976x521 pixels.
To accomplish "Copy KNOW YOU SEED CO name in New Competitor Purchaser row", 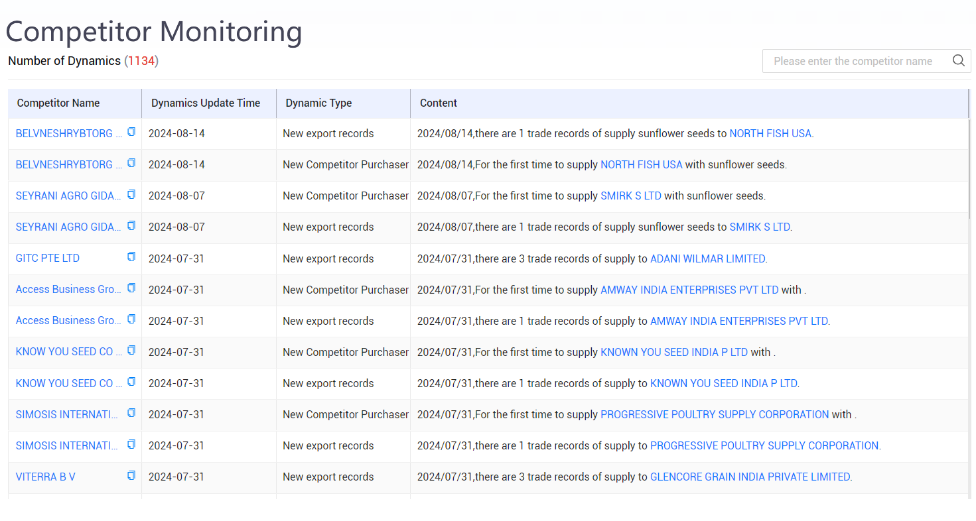I will click(x=131, y=351).
